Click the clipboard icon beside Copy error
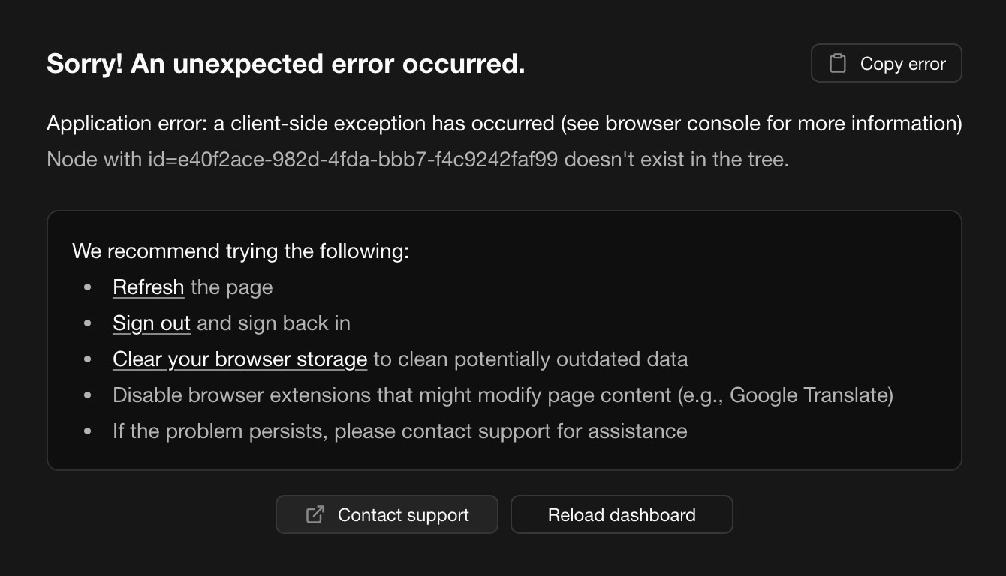The image size is (1006, 576). 837,64
